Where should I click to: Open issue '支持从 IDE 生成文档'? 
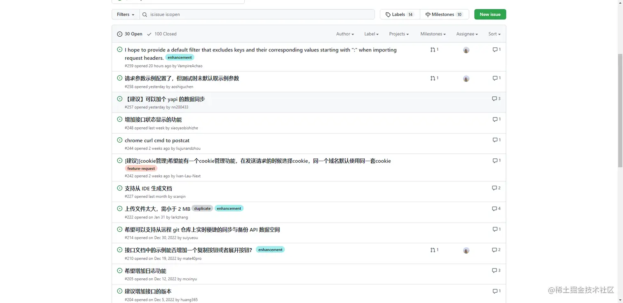[148, 188]
